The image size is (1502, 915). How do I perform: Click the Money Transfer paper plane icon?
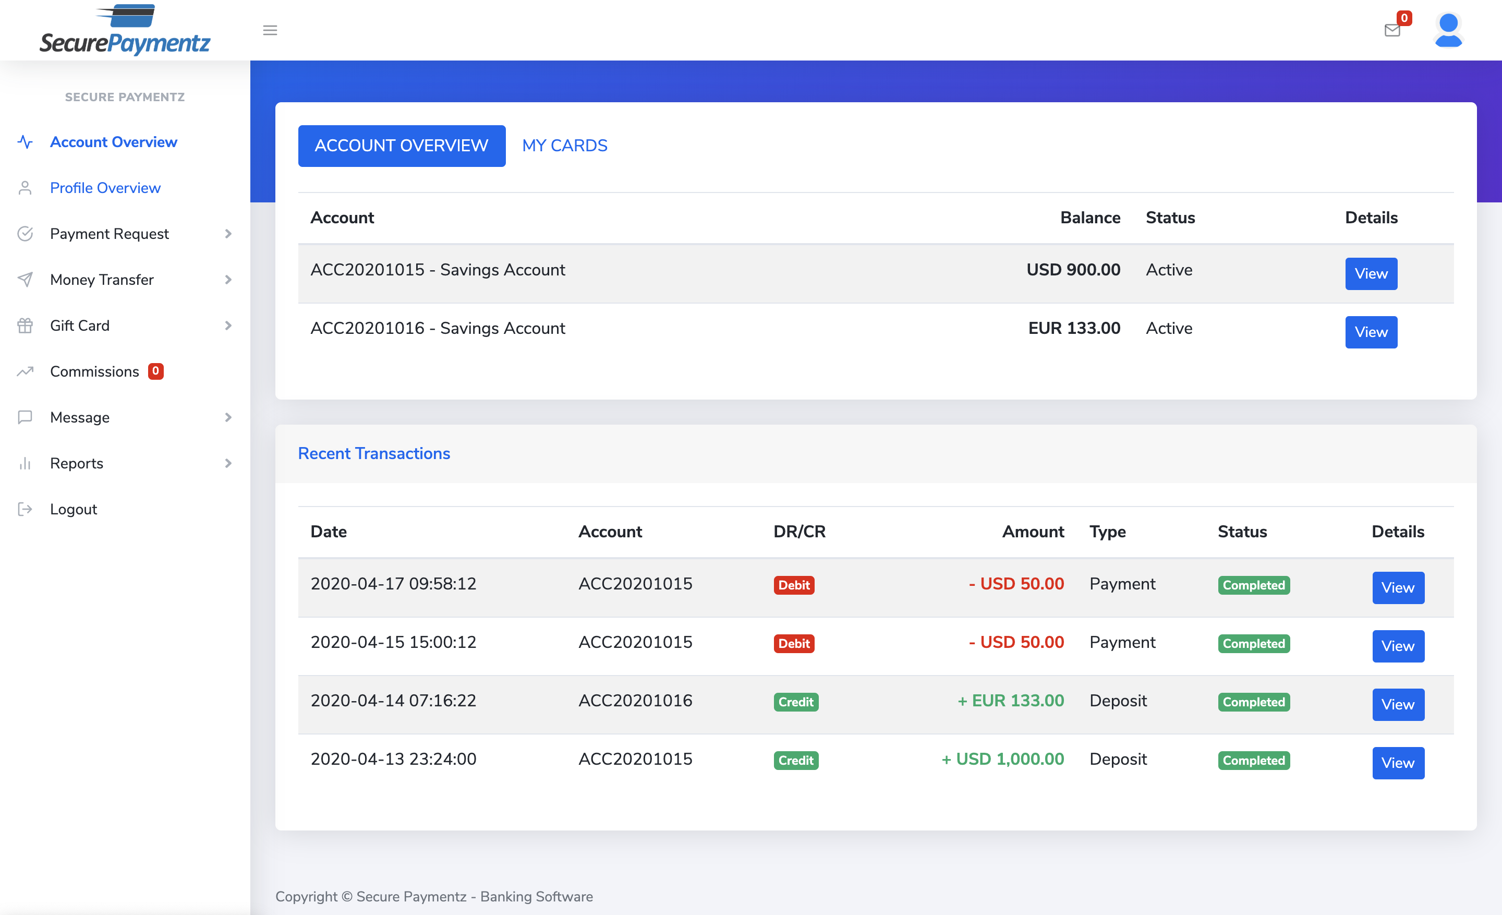(x=25, y=279)
